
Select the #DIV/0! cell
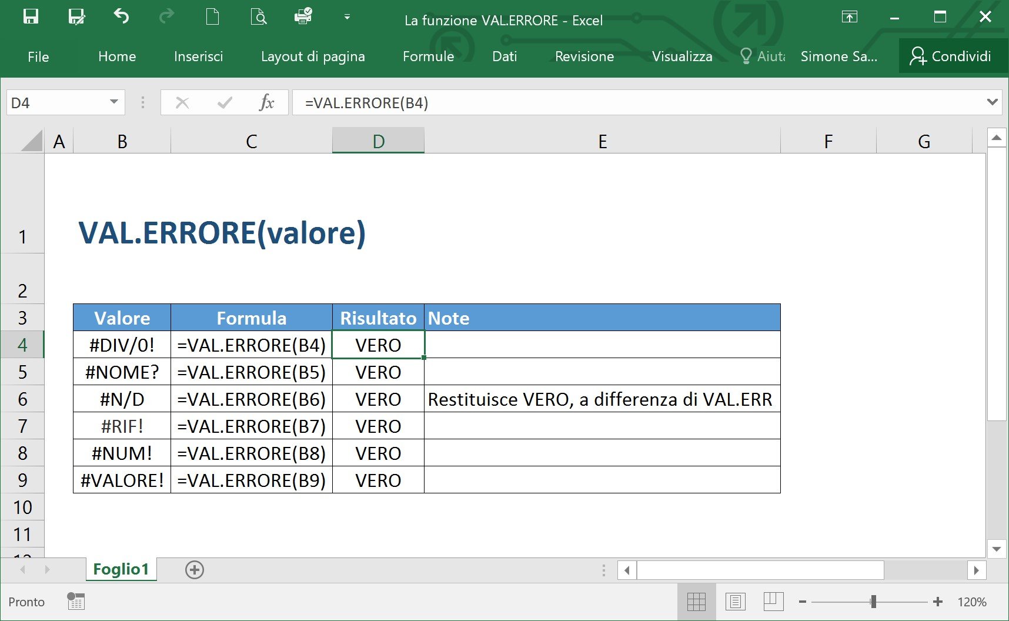click(x=122, y=345)
